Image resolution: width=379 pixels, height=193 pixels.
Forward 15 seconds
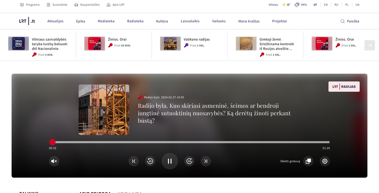click(x=189, y=161)
